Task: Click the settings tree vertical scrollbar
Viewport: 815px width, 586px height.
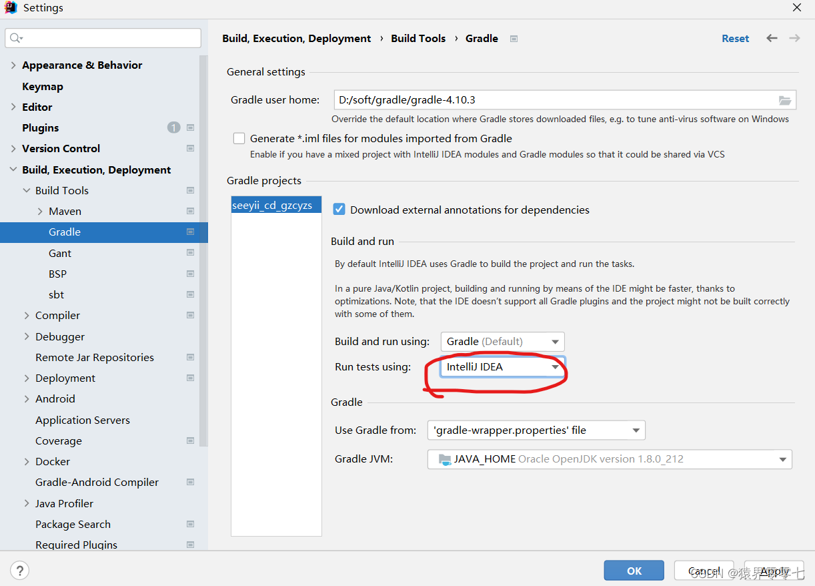Action: click(203, 250)
